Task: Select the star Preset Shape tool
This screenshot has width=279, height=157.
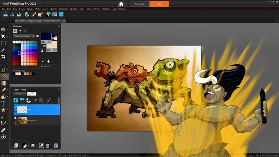Action: [3, 110]
